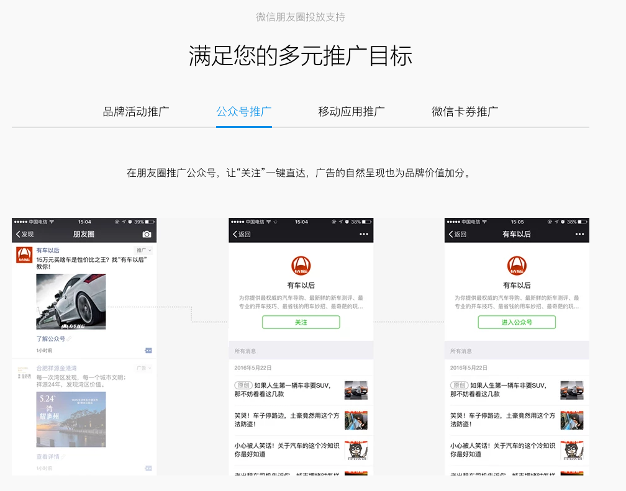Switch to the 品牌活动推广 tab

136,111
